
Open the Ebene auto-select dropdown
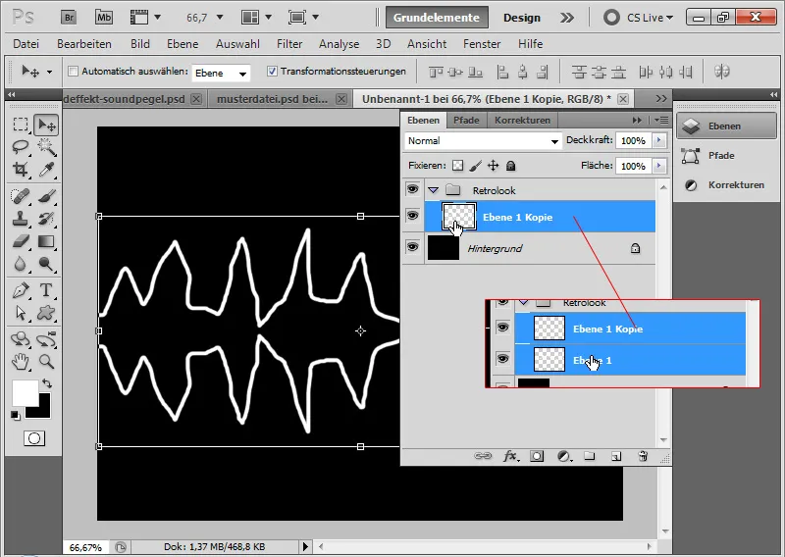click(x=221, y=74)
